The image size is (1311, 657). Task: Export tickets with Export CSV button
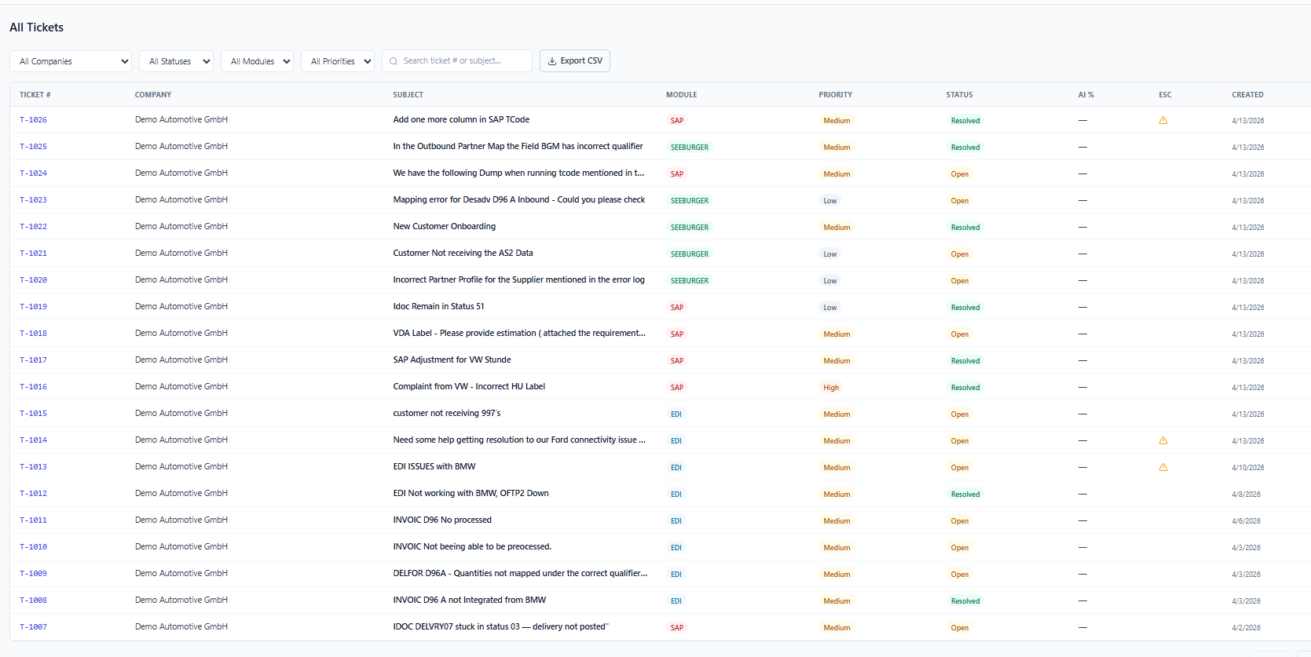tap(575, 61)
